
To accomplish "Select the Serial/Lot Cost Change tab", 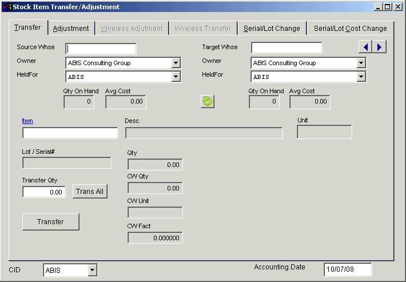I will pyautogui.click(x=350, y=28).
